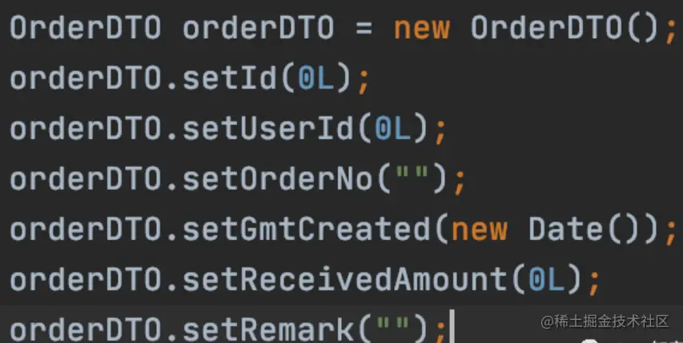Click the 0L literal in setId
This screenshot has height=343, width=683.
point(316,78)
